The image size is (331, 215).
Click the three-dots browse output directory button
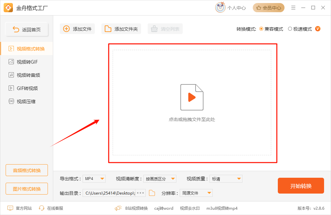pyautogui.click(x=140, y=193)
